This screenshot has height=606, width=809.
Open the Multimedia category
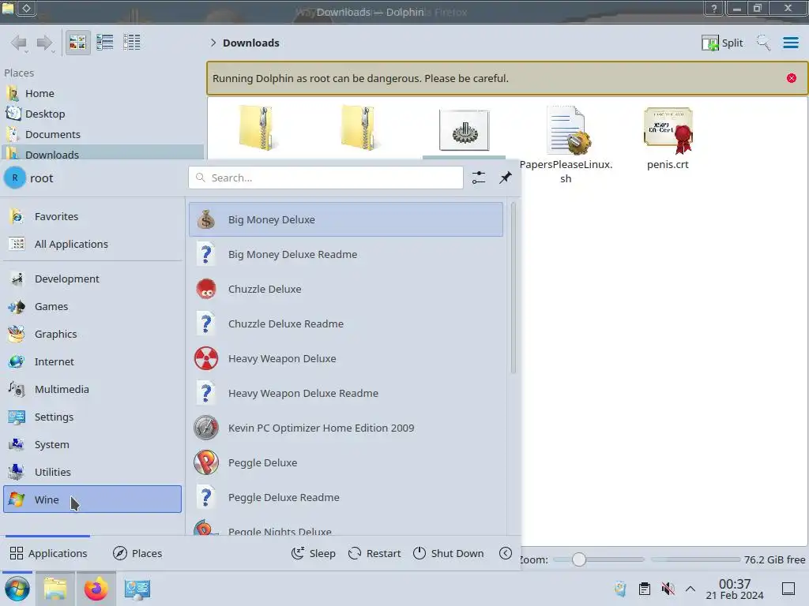[x=92, y=389]
